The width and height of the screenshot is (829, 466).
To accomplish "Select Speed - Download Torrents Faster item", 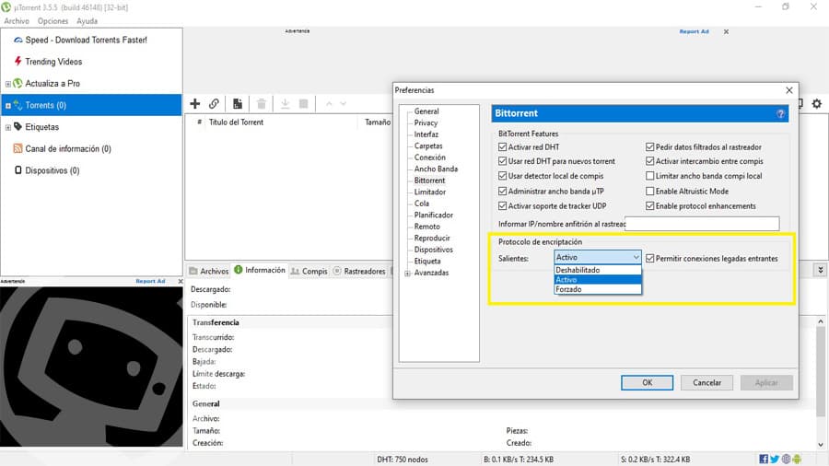I will [x=87, y=40].
